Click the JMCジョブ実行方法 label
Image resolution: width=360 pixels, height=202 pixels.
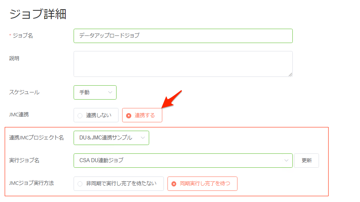tap(31, 183)
